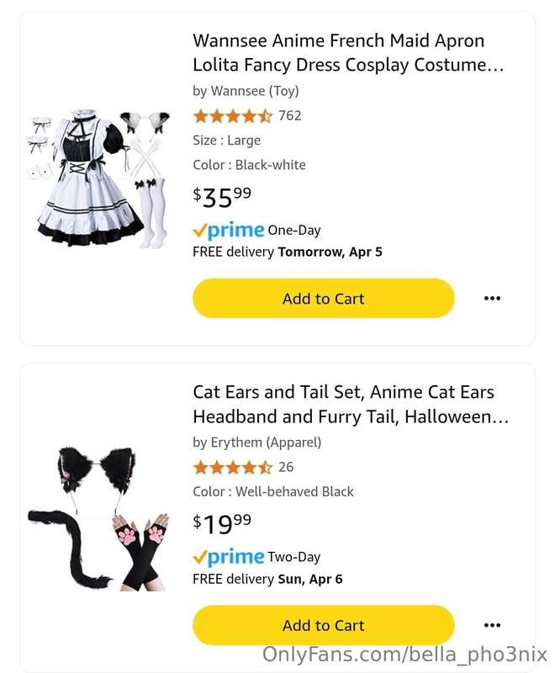Add the French Maid costume to cart
Viewport: 555px width, 673px height.
pyautogui.click(x=324, y=299)
